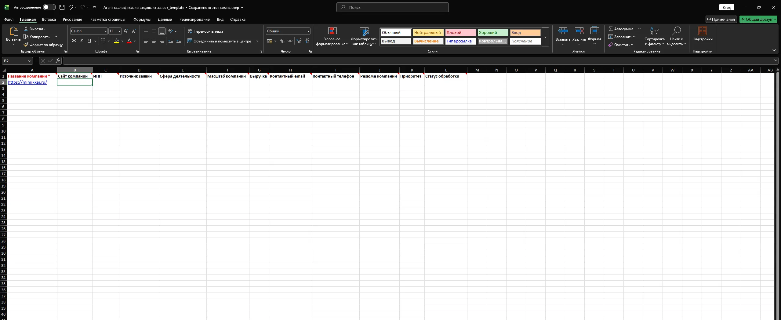Open the Formulas ribbon tab
The height and width of the screenshot is (320, 781).
(142, 20)
